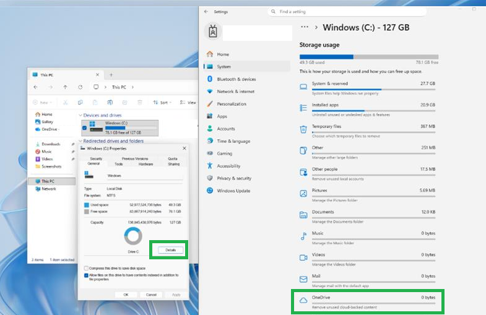Open Accessibility settings
This screenshot has width=486, height=315.
coord(247,166)
